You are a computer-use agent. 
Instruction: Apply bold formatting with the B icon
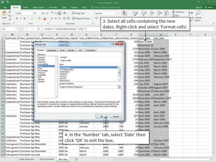tap(17, 18)
